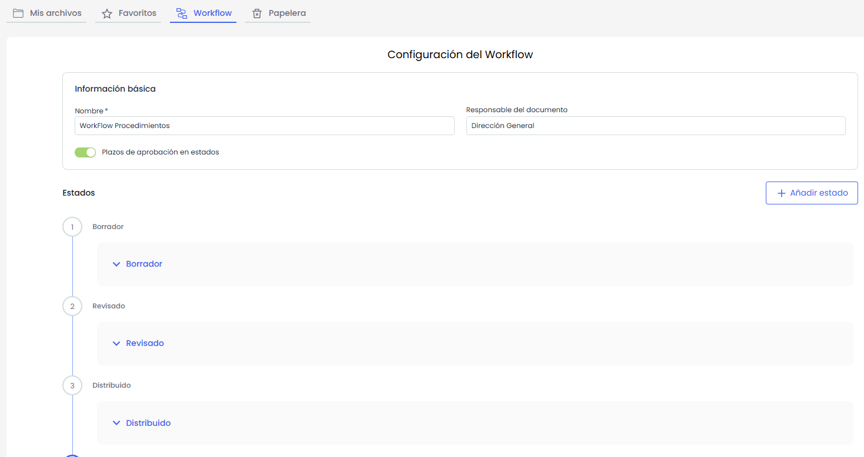The width and height of the screenshot is (864, 457).
Task: Click step circle number 2 for Revisado
Action: pos(72,306)
